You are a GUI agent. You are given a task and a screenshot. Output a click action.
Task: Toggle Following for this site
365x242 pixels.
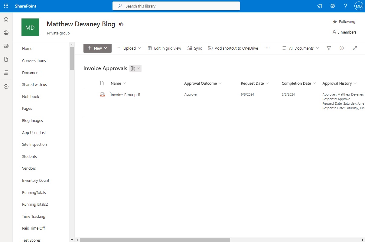(344, 21)
